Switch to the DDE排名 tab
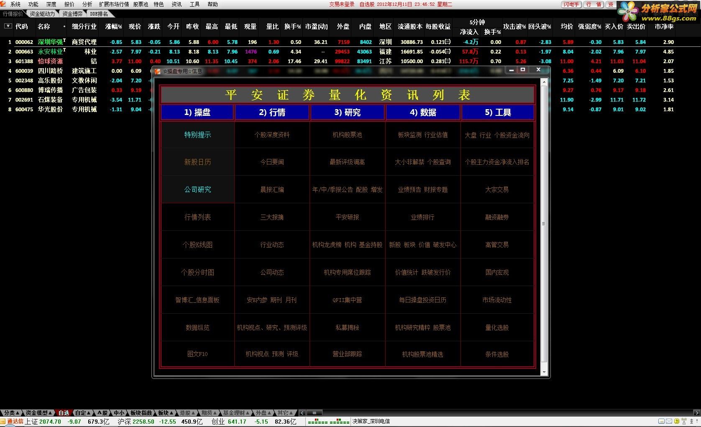The width and height of the screenshot is (701, 427). tap(99, 14)
